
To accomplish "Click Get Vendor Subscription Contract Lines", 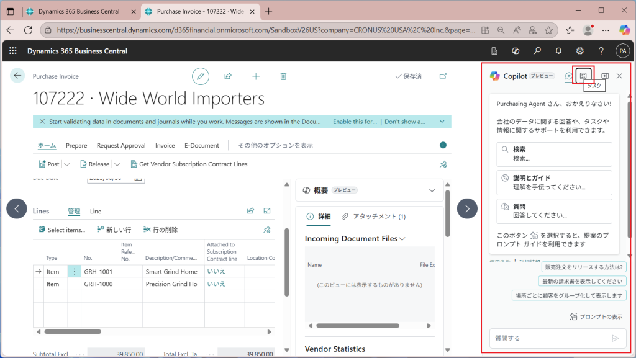I will (189, 164).
